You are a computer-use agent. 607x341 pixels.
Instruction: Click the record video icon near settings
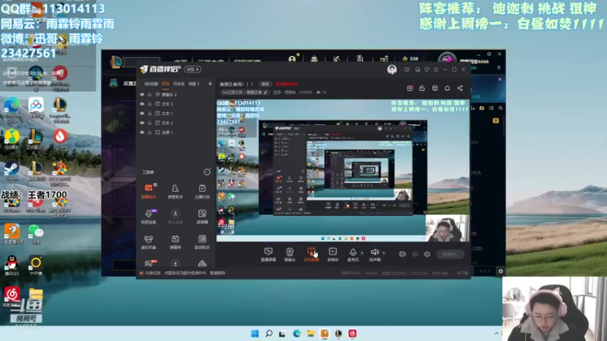coord(402,254)
